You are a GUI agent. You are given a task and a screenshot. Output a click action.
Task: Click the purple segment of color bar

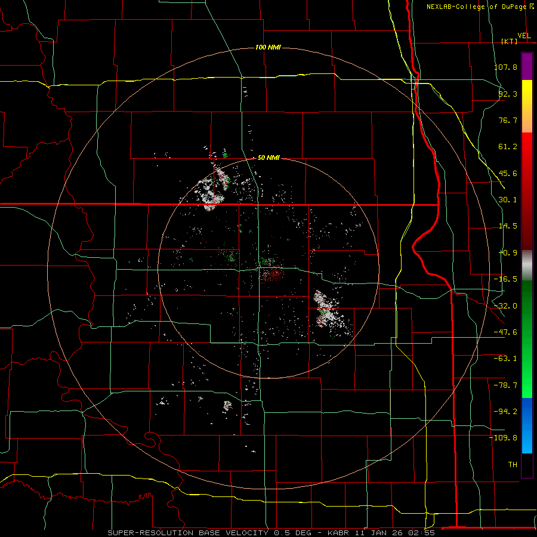527,66
